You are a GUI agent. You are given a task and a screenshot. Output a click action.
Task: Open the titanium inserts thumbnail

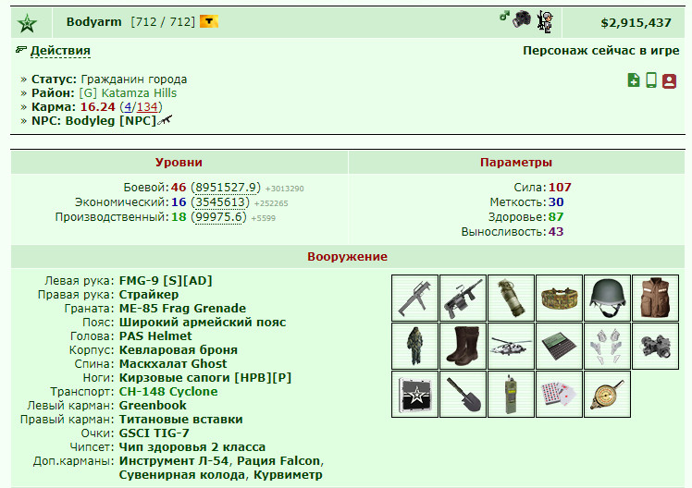(x=607, y=346)
